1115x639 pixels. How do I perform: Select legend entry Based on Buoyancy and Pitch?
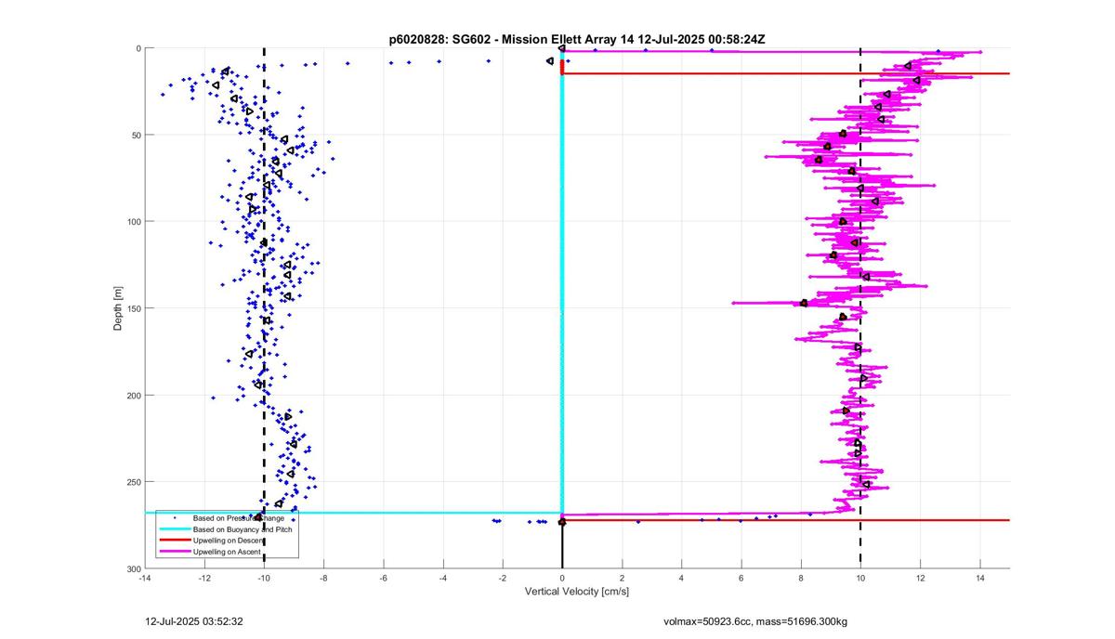(x=242, y=528)
